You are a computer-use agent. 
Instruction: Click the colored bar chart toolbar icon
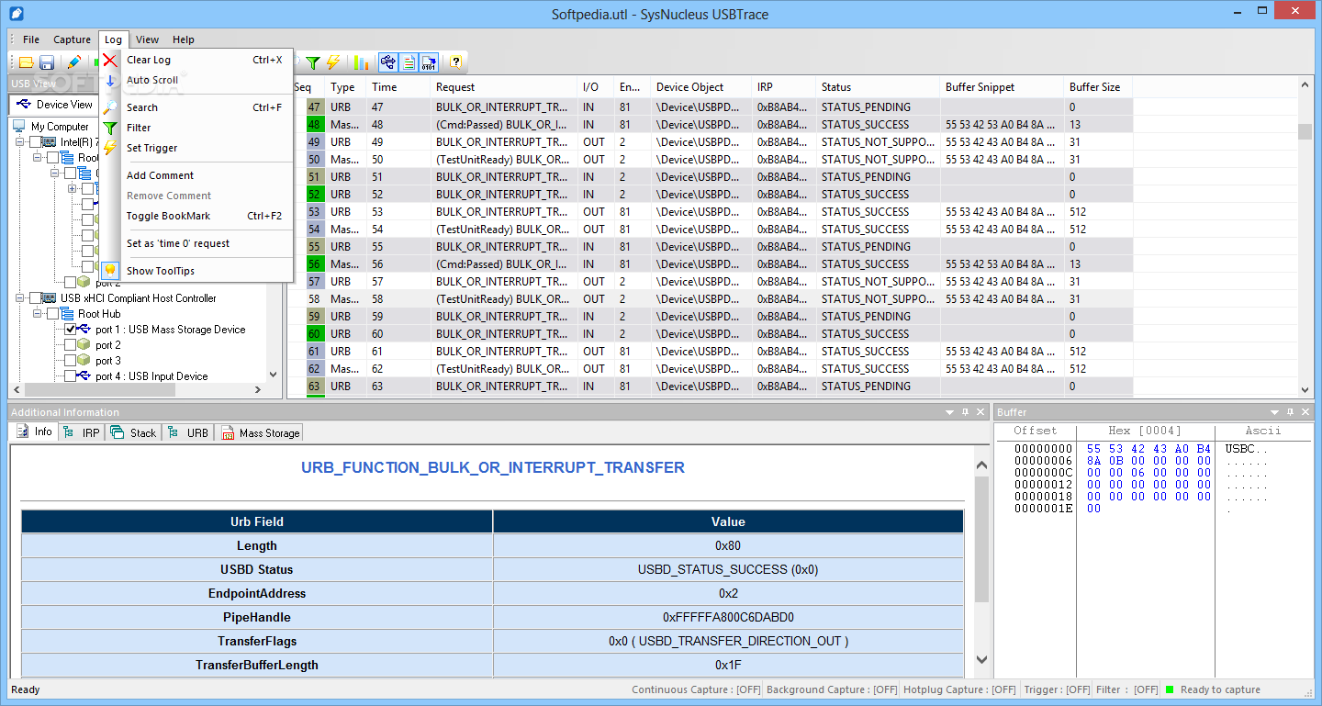[x=361, y=62]
